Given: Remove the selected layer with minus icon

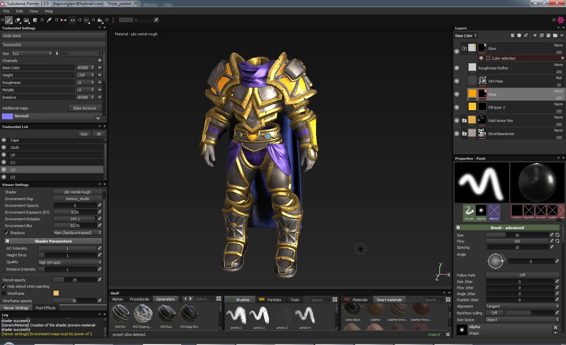Looking at the screenshot, I should click(x=562, y=35).
